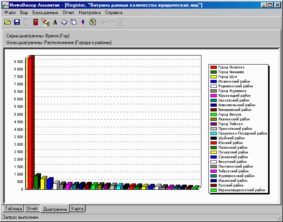Open the Справка menu
This screenshot has width=283, height=222.
[x=114, y=13]
